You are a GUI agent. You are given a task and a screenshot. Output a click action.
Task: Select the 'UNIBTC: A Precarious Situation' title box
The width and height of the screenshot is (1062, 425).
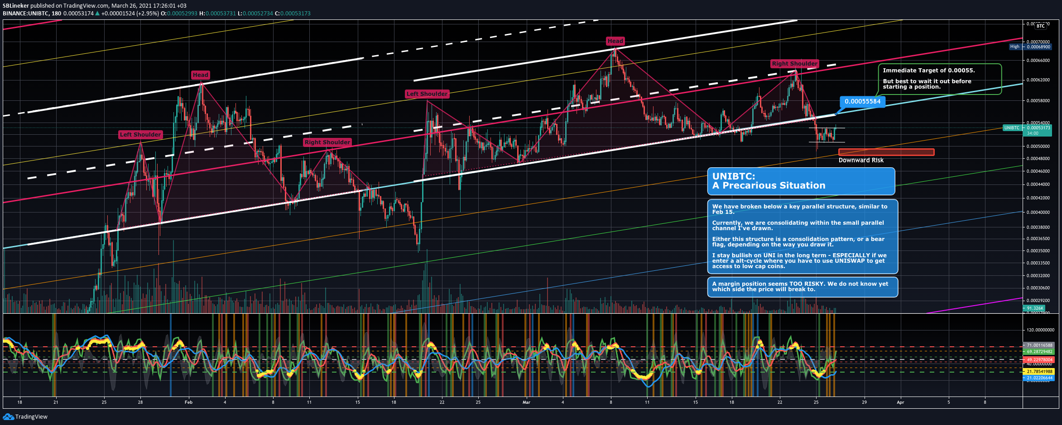pyautogui.click(x=801, y=181)
